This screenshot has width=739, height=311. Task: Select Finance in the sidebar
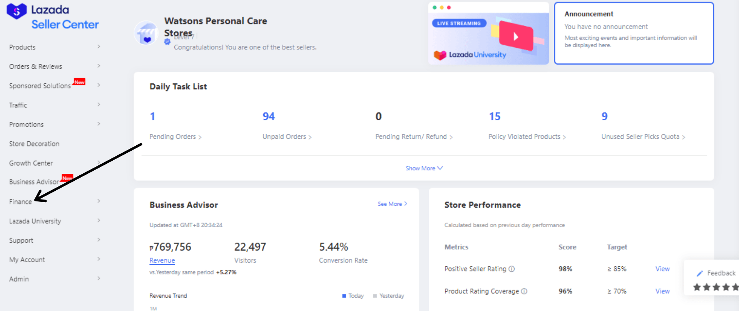point(20,202)
